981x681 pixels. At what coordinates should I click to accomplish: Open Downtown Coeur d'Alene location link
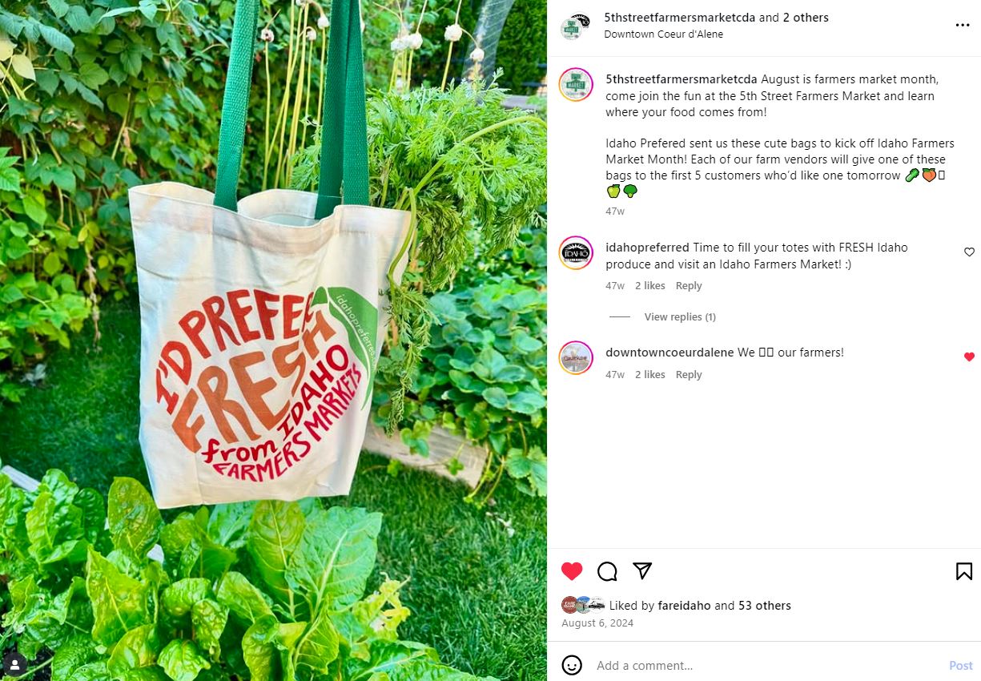[x=664, y=34]
